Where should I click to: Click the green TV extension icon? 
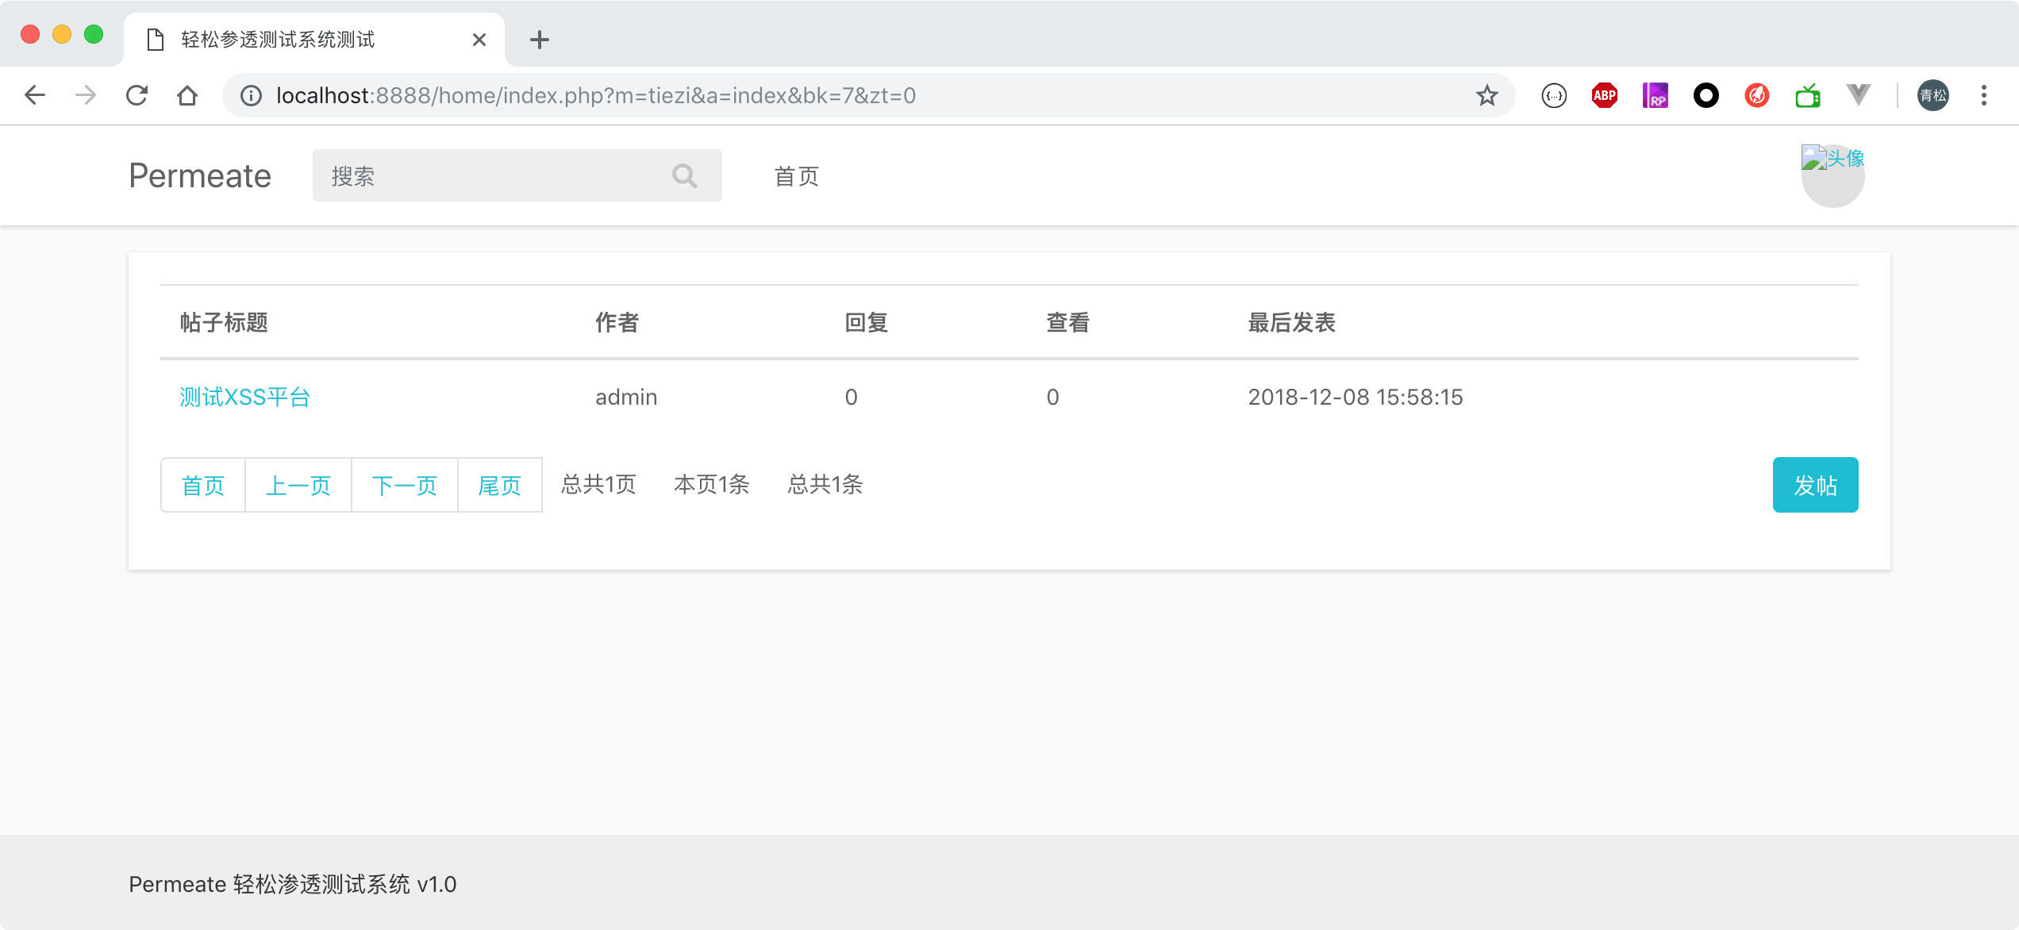tap(1807, 95)
